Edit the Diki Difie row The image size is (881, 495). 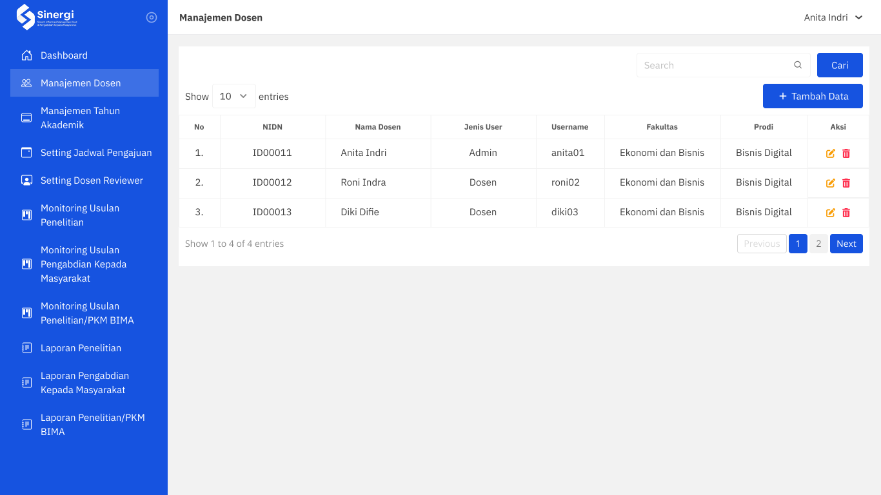click(831, 213)
